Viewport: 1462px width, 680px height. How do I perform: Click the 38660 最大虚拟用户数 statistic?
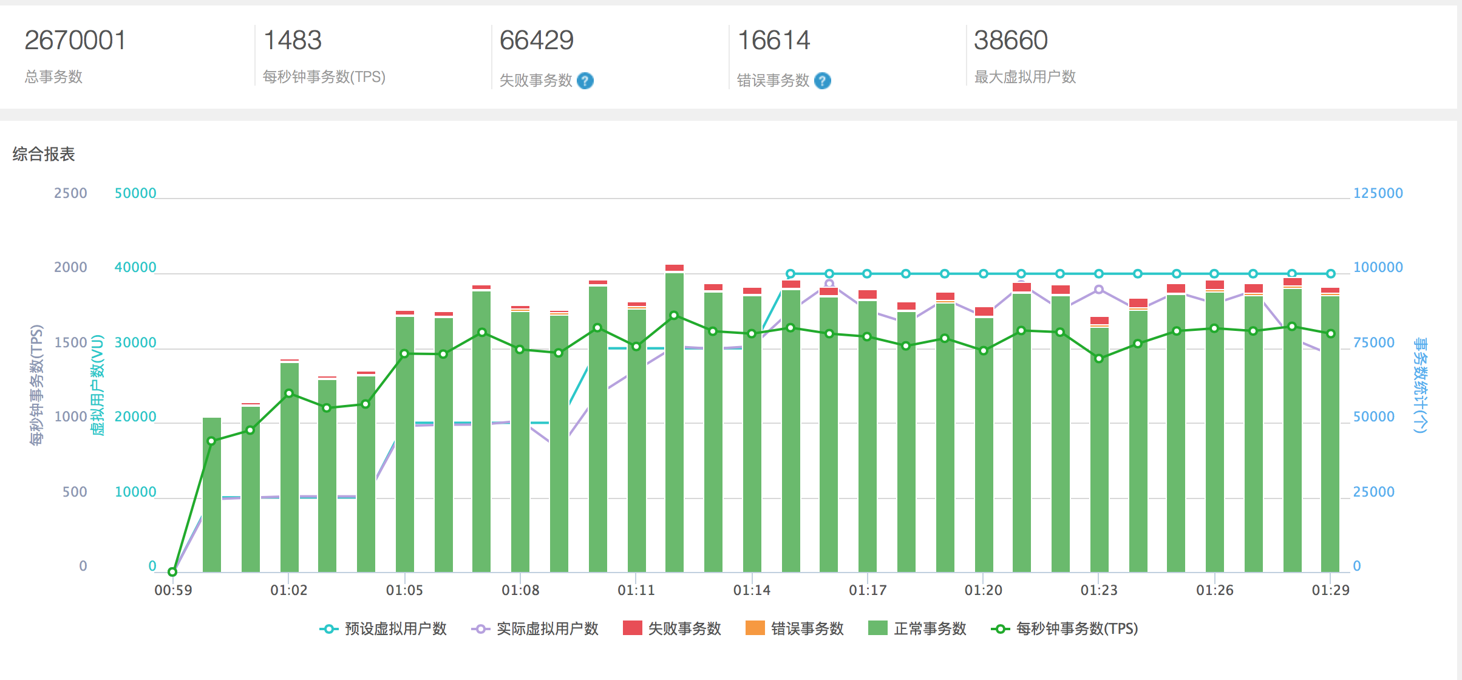coord(1011,41)
